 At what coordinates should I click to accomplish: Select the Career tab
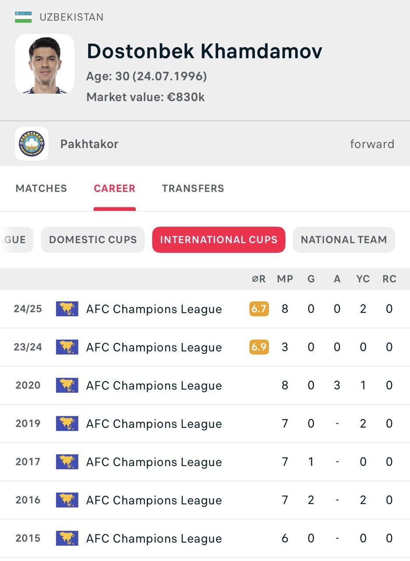pyautogui.click(x=114, y=188)
